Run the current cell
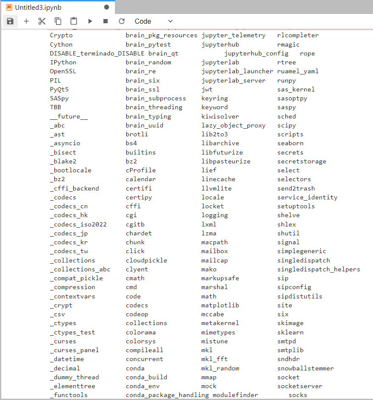373x400 pixels. pos(89,21)
